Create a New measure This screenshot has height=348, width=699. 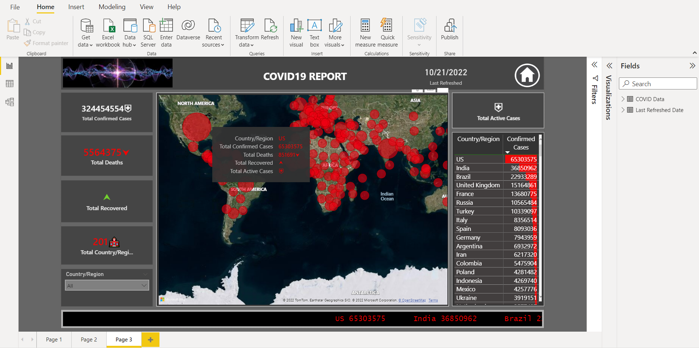click(x=365, y=33)
